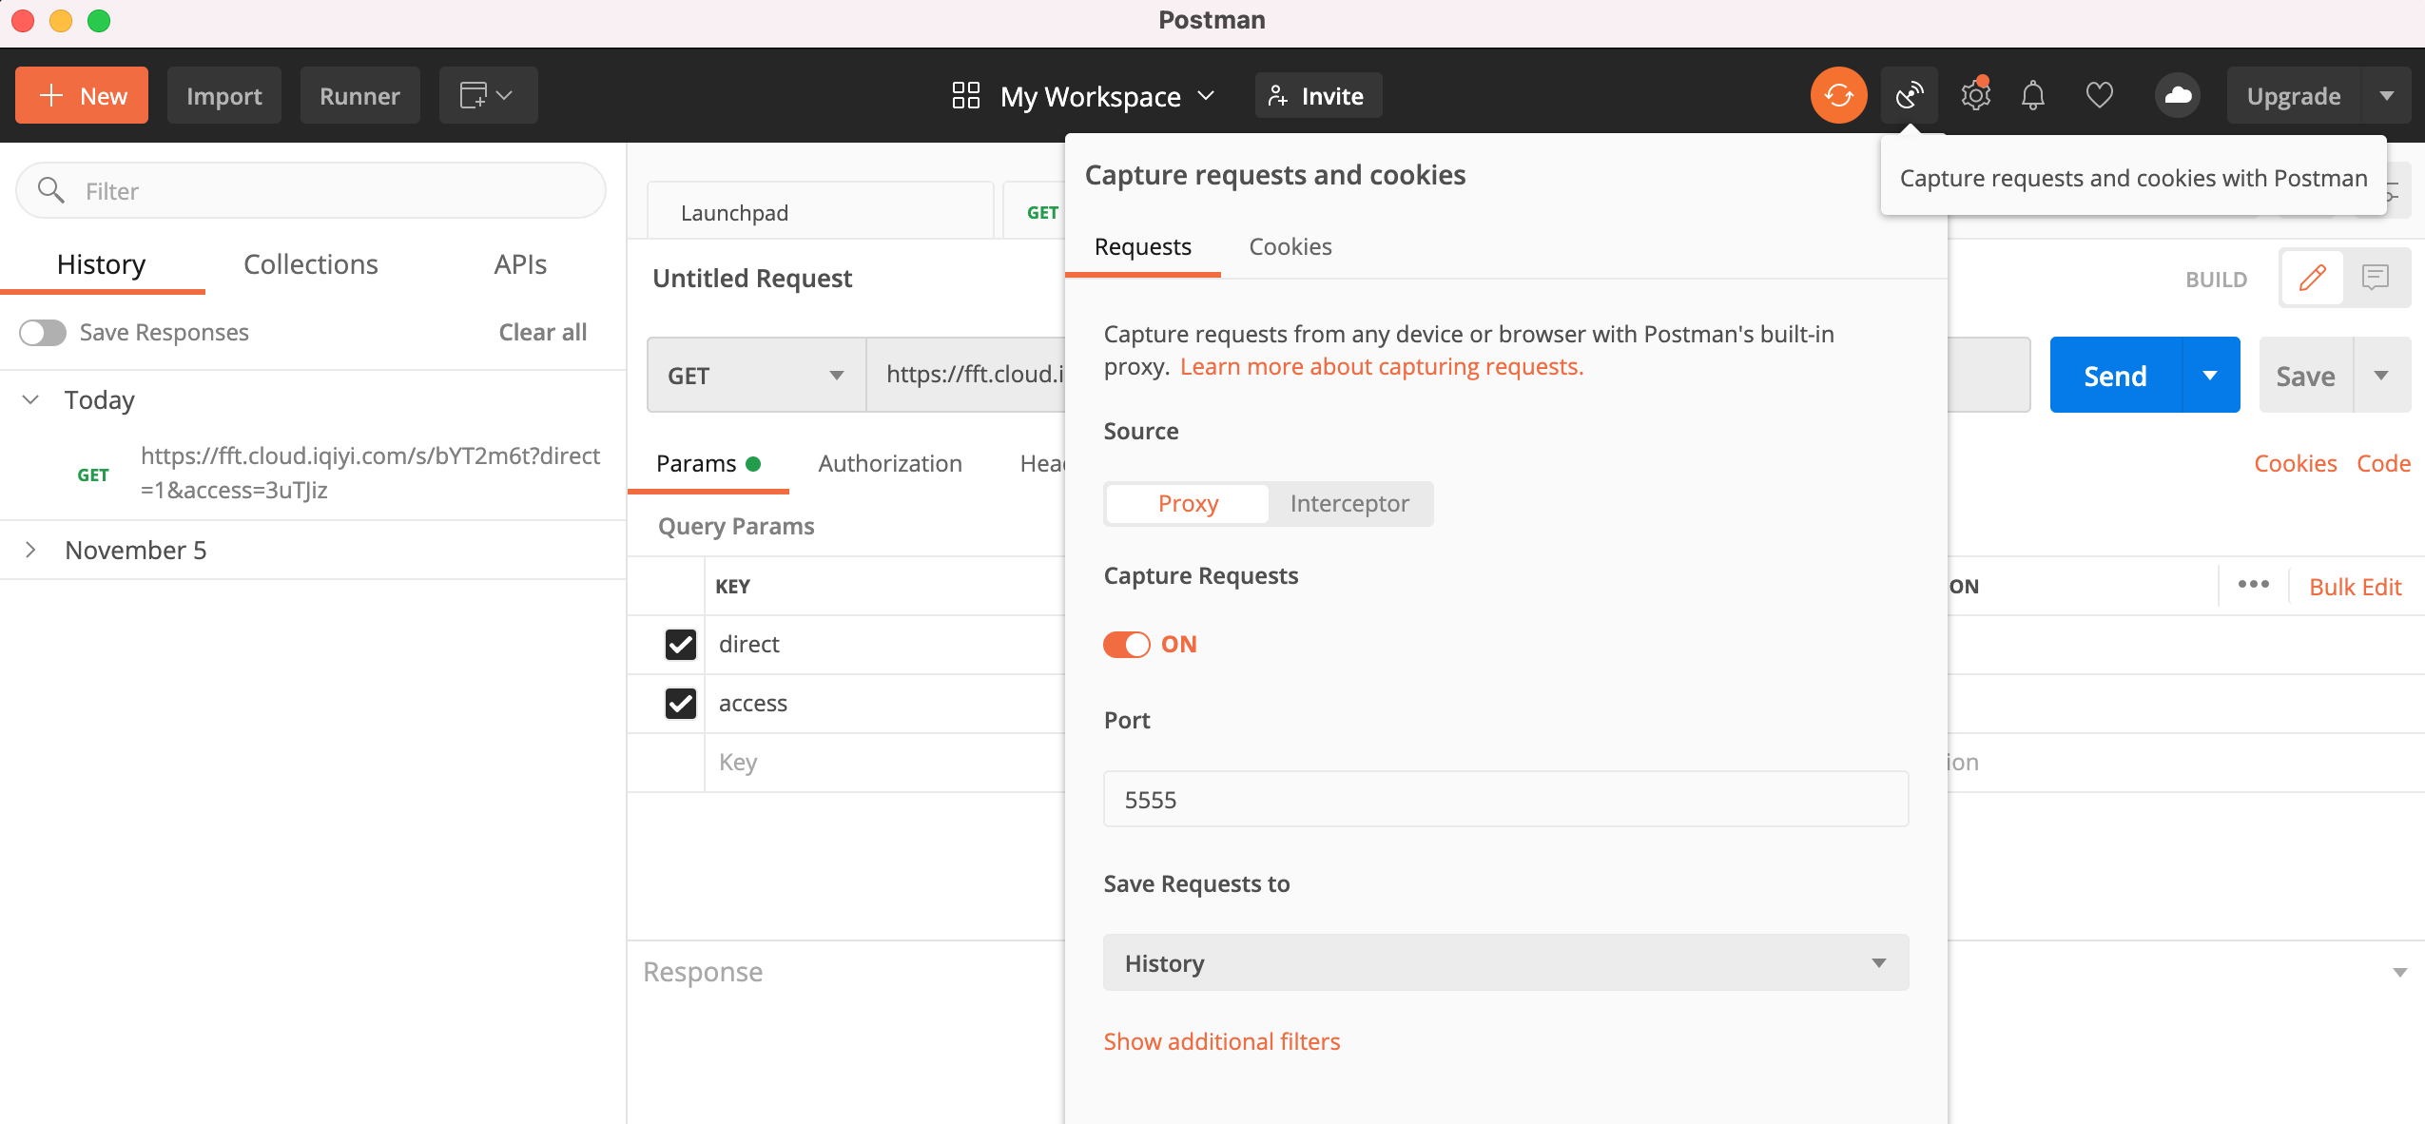
Task: Click the blue Send button
Action: coord(2114,376)
